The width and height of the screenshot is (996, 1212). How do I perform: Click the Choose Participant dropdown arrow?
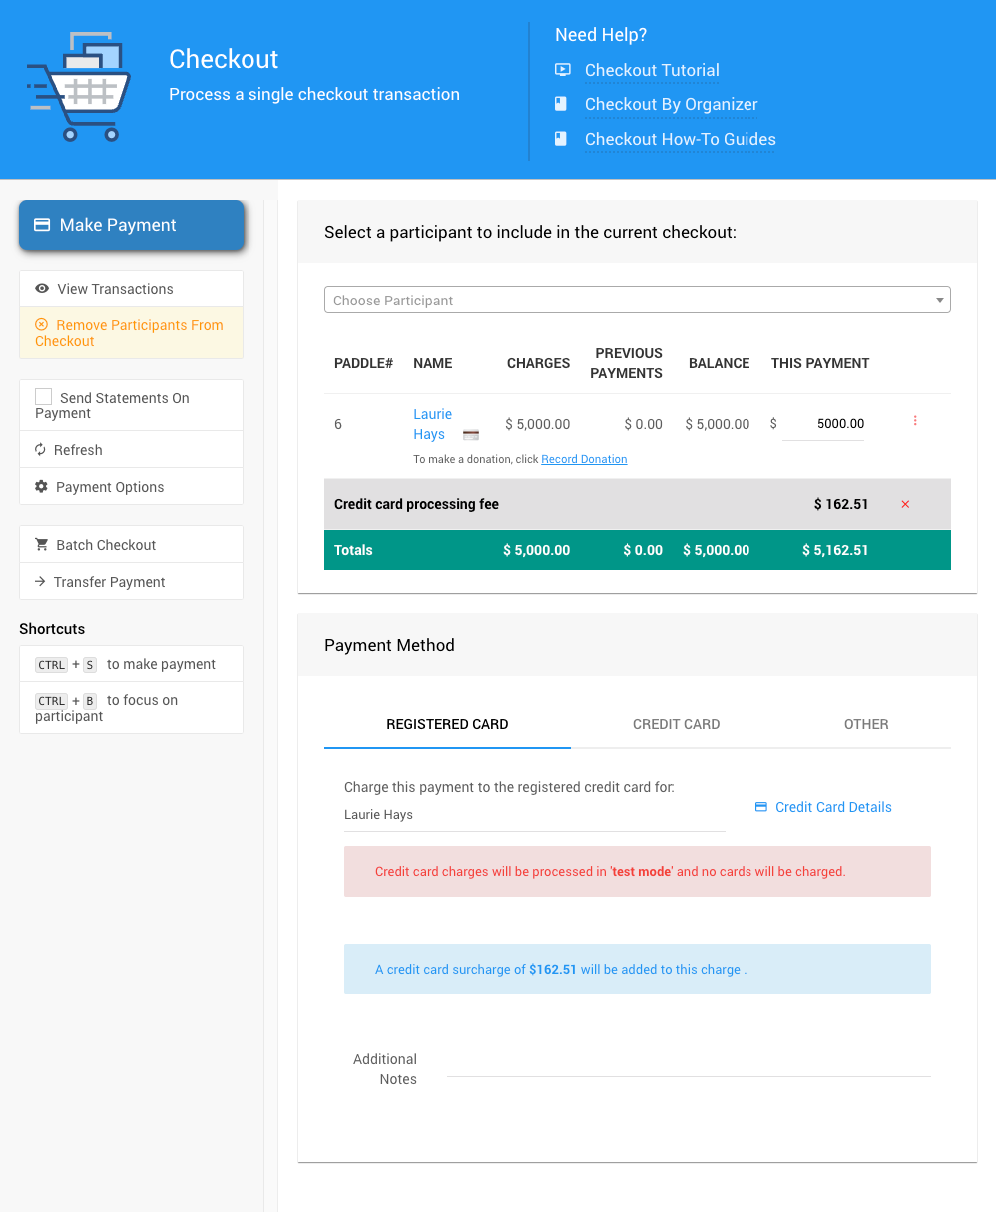click(939, 300)
